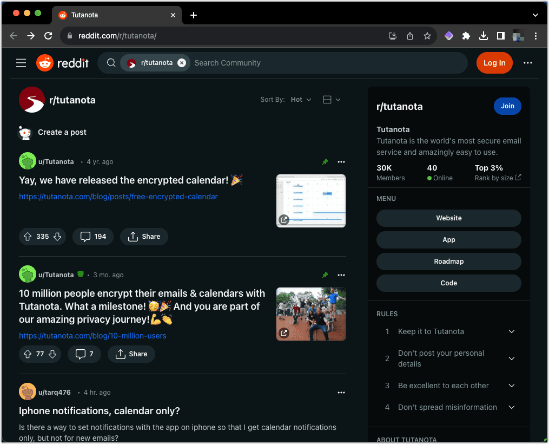
Task: Open the free-encrypted-calendar blog link
Action: pos(118,197)
